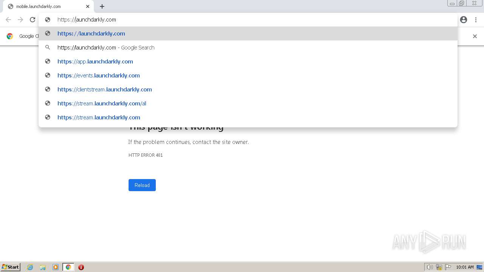Pick the https://events.launchdarkly.com suggestion
This screenshot has width=484, height=272.
pyautogui.click(x=248, y=76)
